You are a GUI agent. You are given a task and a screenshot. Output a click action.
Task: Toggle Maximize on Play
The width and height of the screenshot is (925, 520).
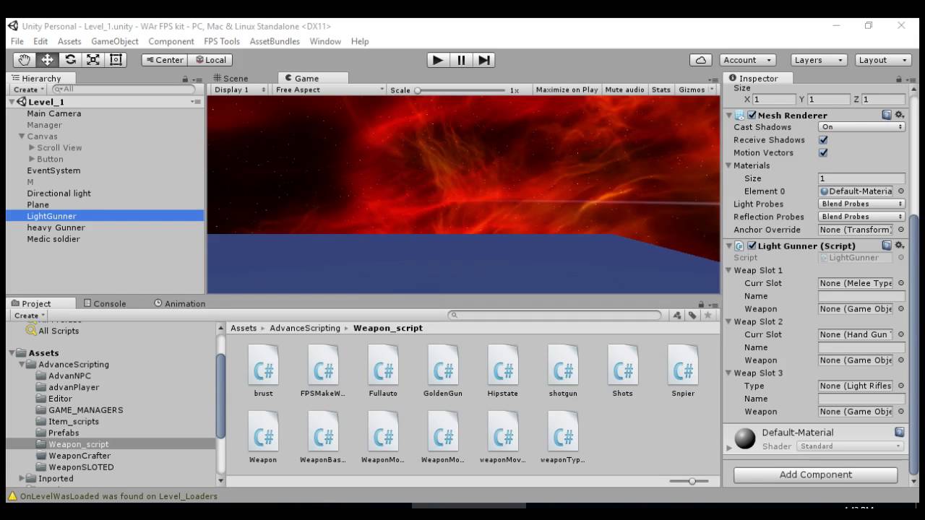click(x=567, y=90)
